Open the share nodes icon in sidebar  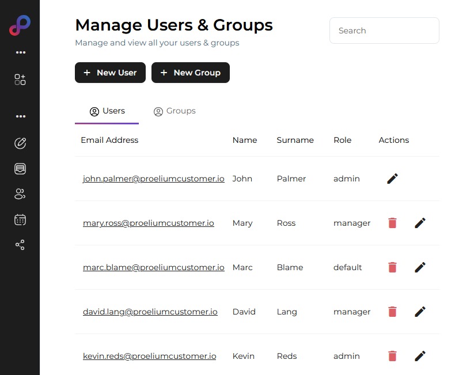(x=20, y=245)
